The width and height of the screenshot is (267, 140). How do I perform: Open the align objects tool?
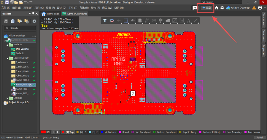coord(133,20)
